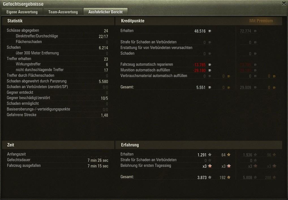Image resolution: width=288 pixels, height=200 pixels.
Task: Click the Gefechtsdauer row
Action: point(58,160)
